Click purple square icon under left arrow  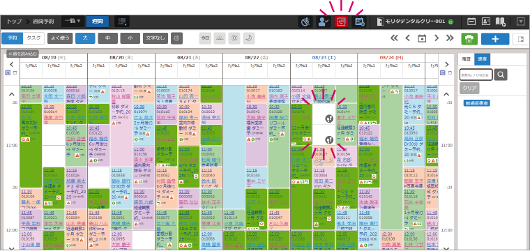(x=8, y=73)
